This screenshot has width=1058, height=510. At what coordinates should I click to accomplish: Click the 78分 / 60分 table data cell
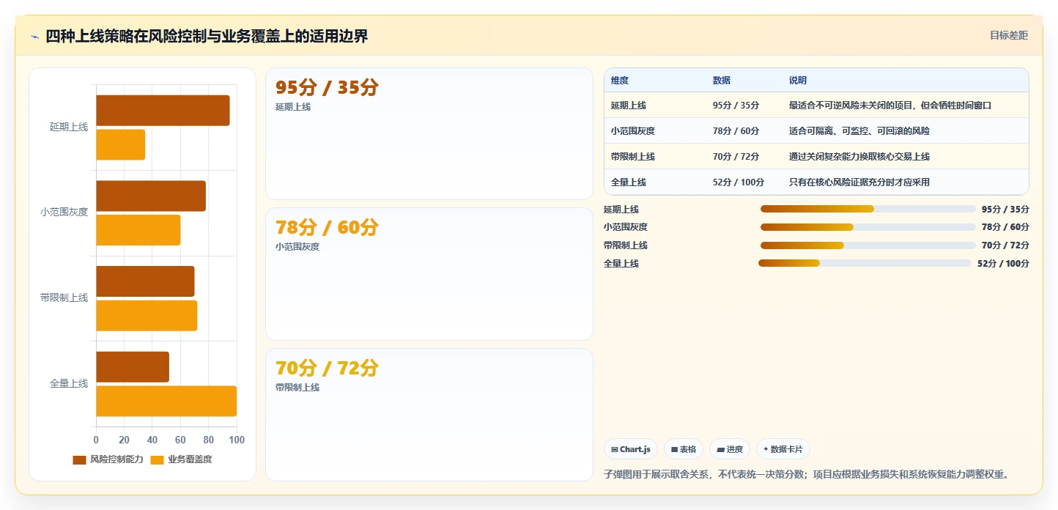(x=736, y=131)
